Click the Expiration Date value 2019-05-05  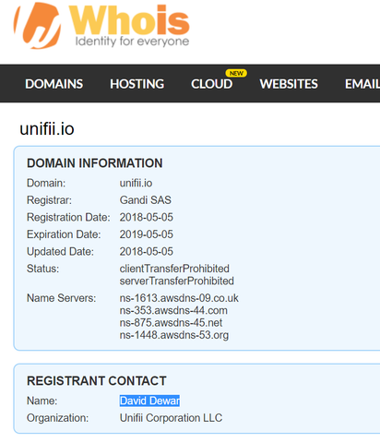click(x=147, y=234)
